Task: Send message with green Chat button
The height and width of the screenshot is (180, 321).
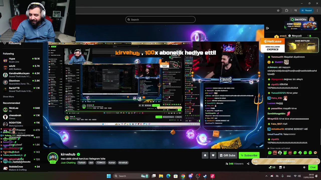Action: coord(313,167)
